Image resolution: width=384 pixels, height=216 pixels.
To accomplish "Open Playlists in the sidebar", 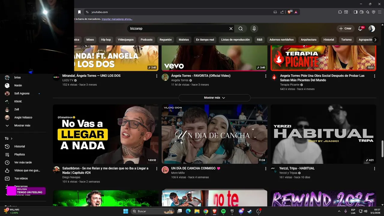I will [19, 154].
